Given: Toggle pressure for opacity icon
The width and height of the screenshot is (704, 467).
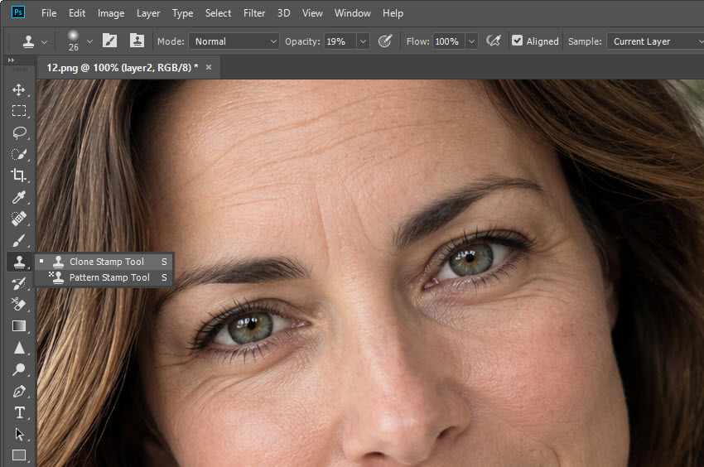Looking at the screenshot, I should pyautogui.click(x=385, y=41).
